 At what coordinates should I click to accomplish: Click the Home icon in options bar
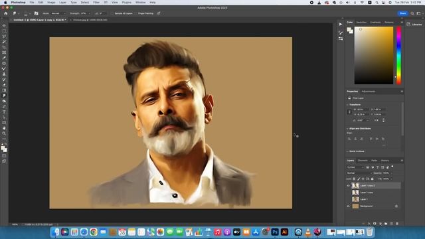pyautogui.click(x=6, y=13)
